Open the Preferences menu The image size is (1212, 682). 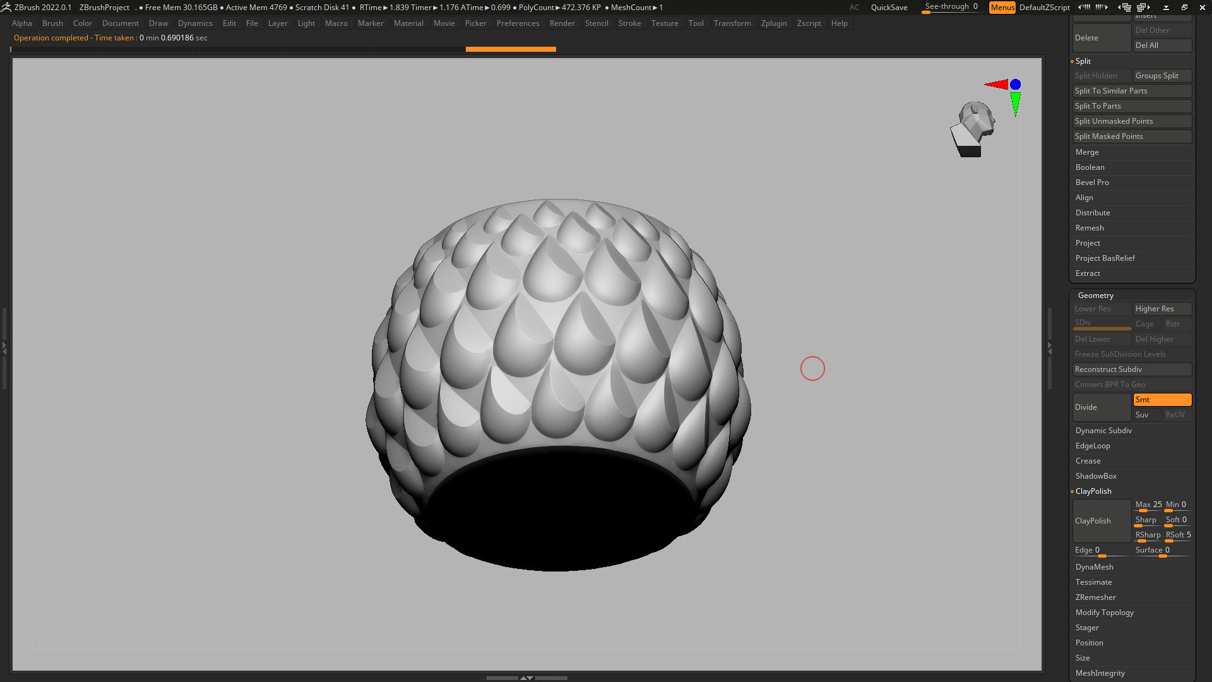tap(518, 23)
